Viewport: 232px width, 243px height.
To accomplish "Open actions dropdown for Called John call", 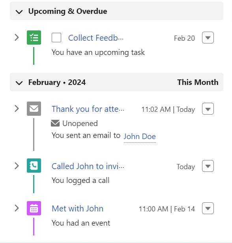I will coord(208,166).
